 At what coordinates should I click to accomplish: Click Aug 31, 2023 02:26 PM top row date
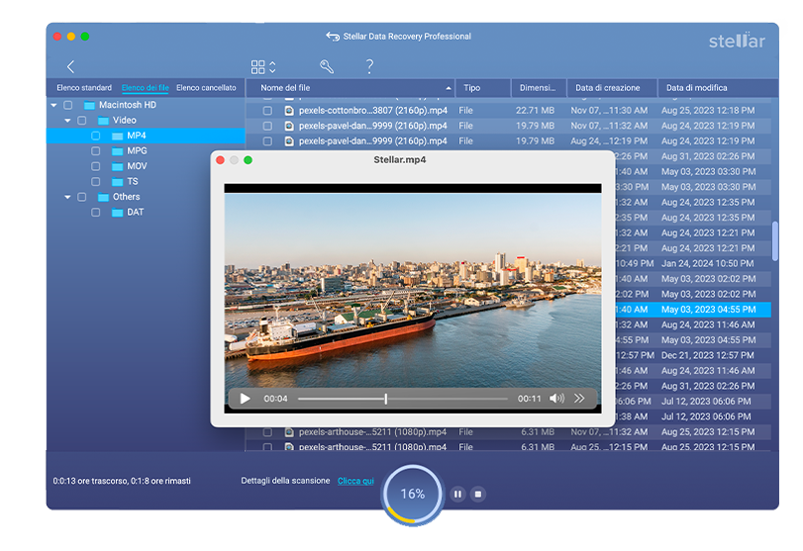pyautogui.click(x=708, y=156)
